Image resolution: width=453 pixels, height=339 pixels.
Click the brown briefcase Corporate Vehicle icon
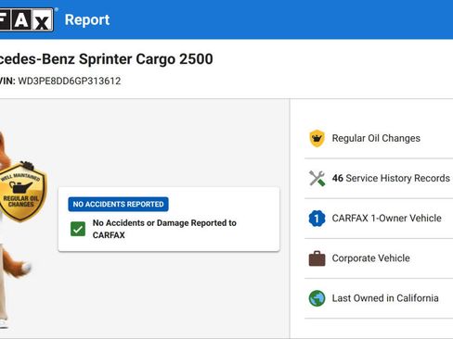pyautogui.click(x=317, y=258)
